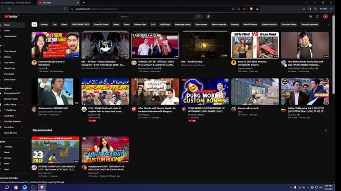
Task: Click the search magnifier button
Action: [x=198, y=16]
